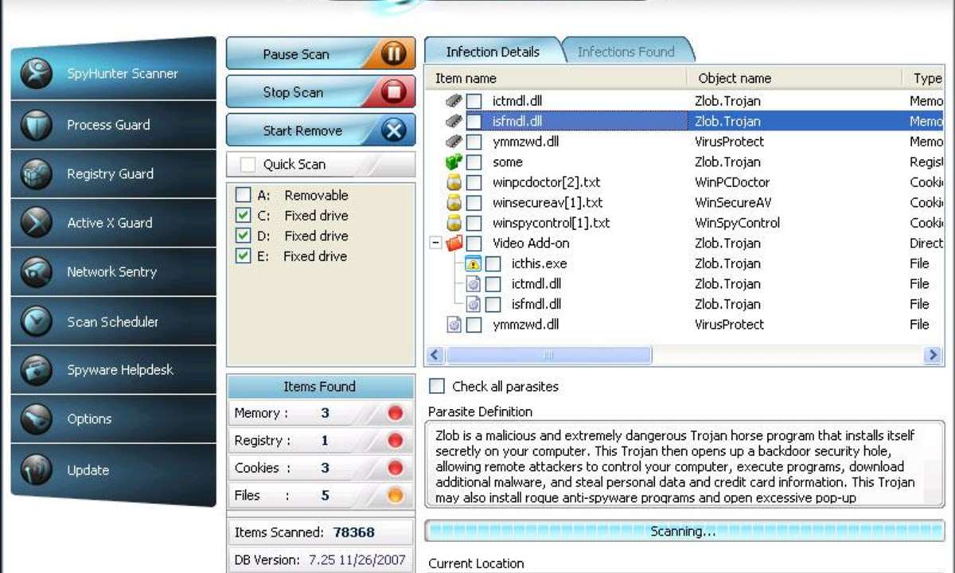The image size is (955, 573).
Task: Click the Active X Guard icon
Action: click(x=37, y=223)
